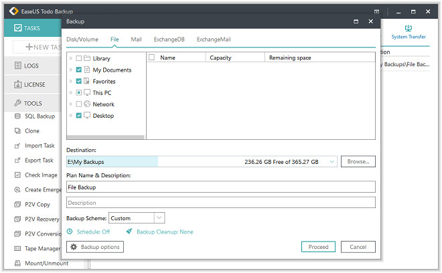Toggle the This PC checkbox
Screen dimensions: 442x273
79,92
